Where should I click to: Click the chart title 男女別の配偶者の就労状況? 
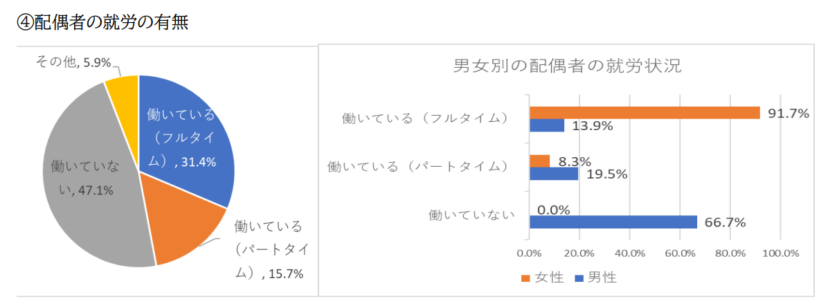click(567, 67)
